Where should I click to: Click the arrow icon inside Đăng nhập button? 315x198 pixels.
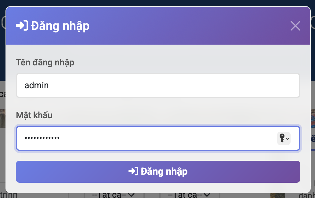134,171
